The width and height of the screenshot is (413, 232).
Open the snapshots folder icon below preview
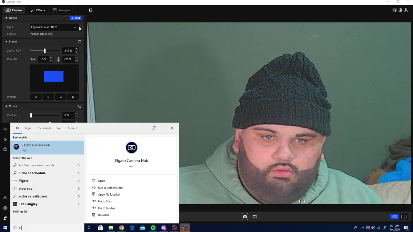click(x=255, y=217)
